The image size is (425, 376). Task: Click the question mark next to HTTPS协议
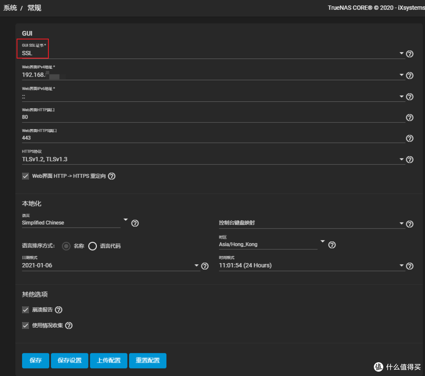(410, 159)
